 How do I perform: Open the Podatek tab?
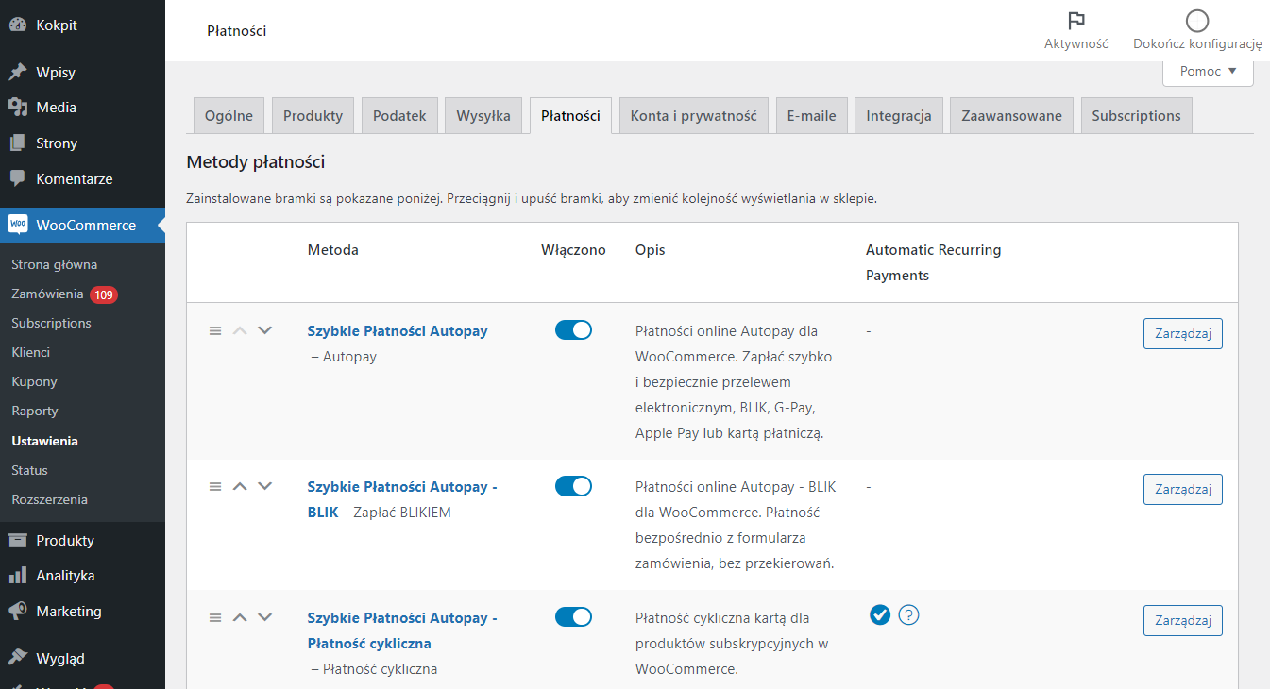(399, 115)
